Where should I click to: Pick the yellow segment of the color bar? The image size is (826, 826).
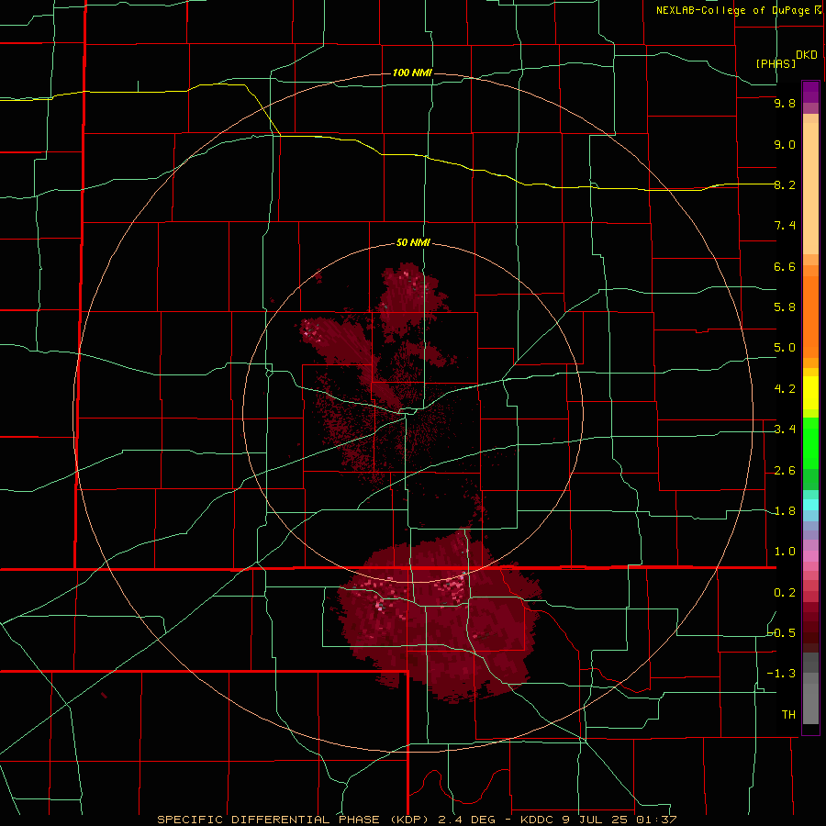[x=810, y=393]
